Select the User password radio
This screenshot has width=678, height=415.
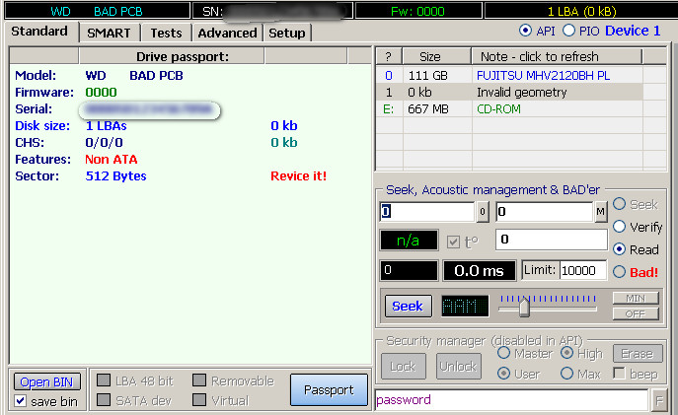tap(503, 374)
